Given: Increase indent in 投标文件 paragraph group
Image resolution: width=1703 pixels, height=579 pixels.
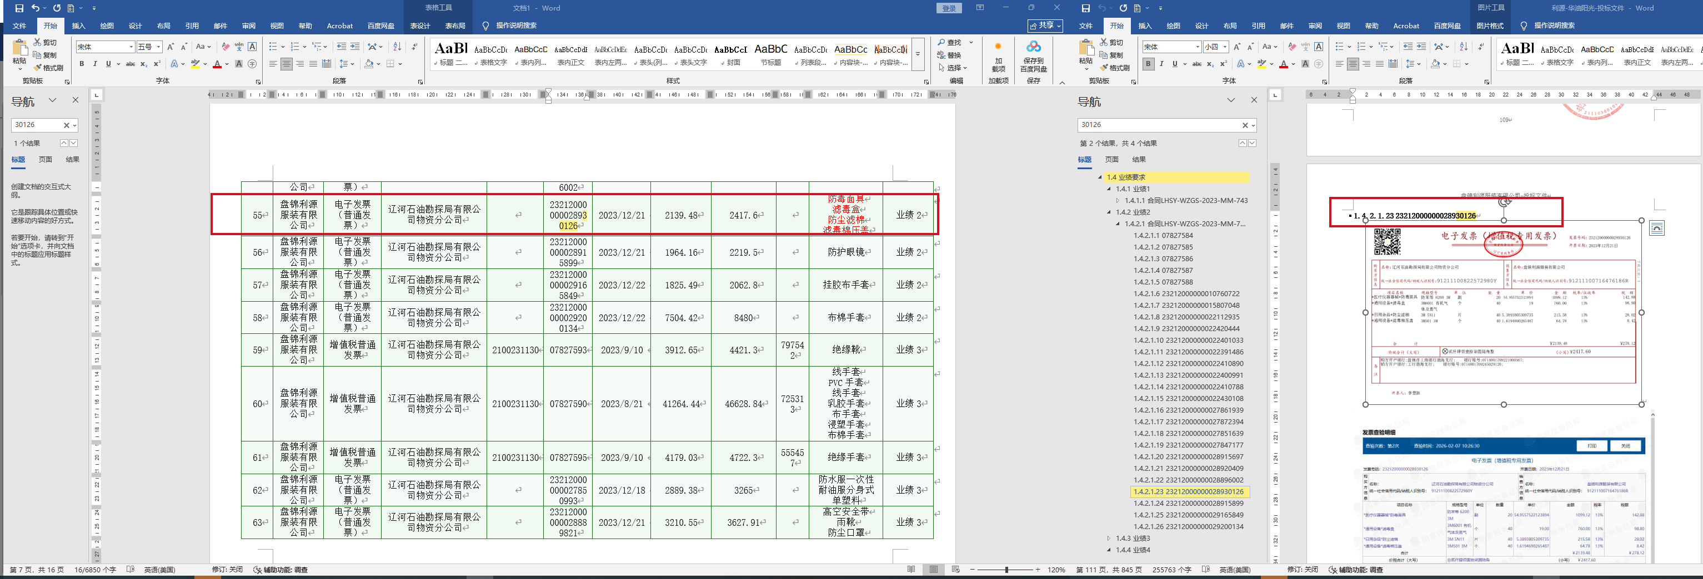Looking at the screenshot, I should click(1421, 47).
